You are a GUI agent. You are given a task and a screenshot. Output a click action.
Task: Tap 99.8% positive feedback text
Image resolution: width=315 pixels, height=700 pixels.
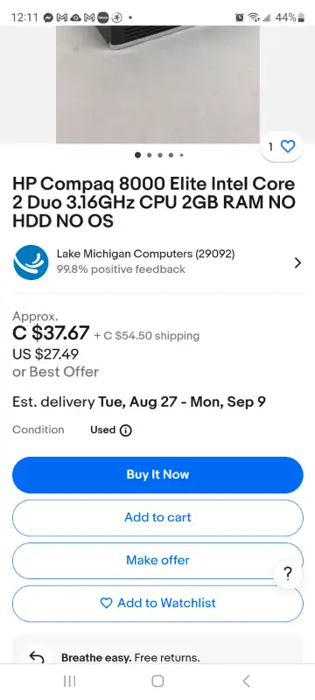point(121,269)
